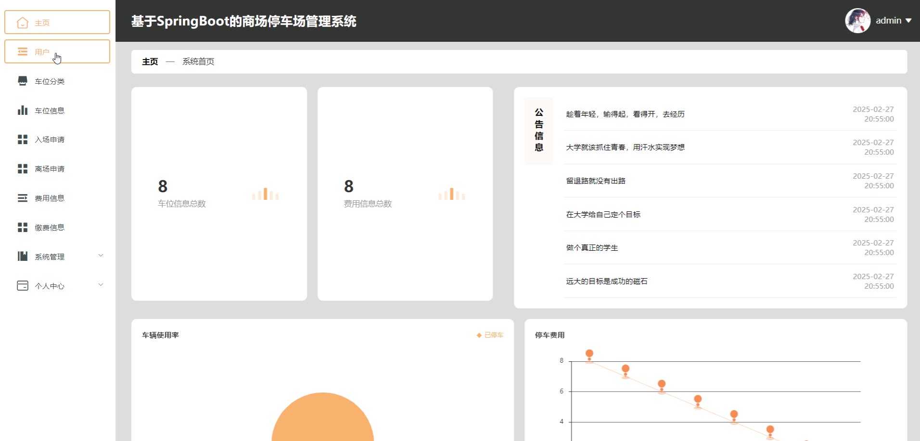Expand the 系统管理 submenu chevron
Viewport: 920px width, 441px height.
pos(101,256)
